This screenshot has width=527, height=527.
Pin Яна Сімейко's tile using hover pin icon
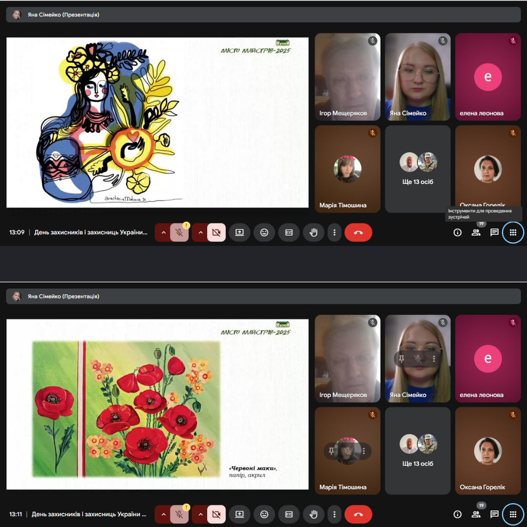pyautogui.click(x=402, y=359)
